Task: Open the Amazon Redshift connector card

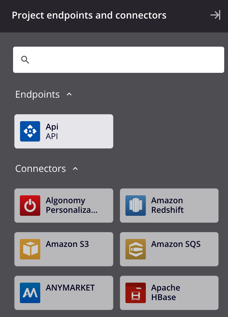Action: click(169, 205)
